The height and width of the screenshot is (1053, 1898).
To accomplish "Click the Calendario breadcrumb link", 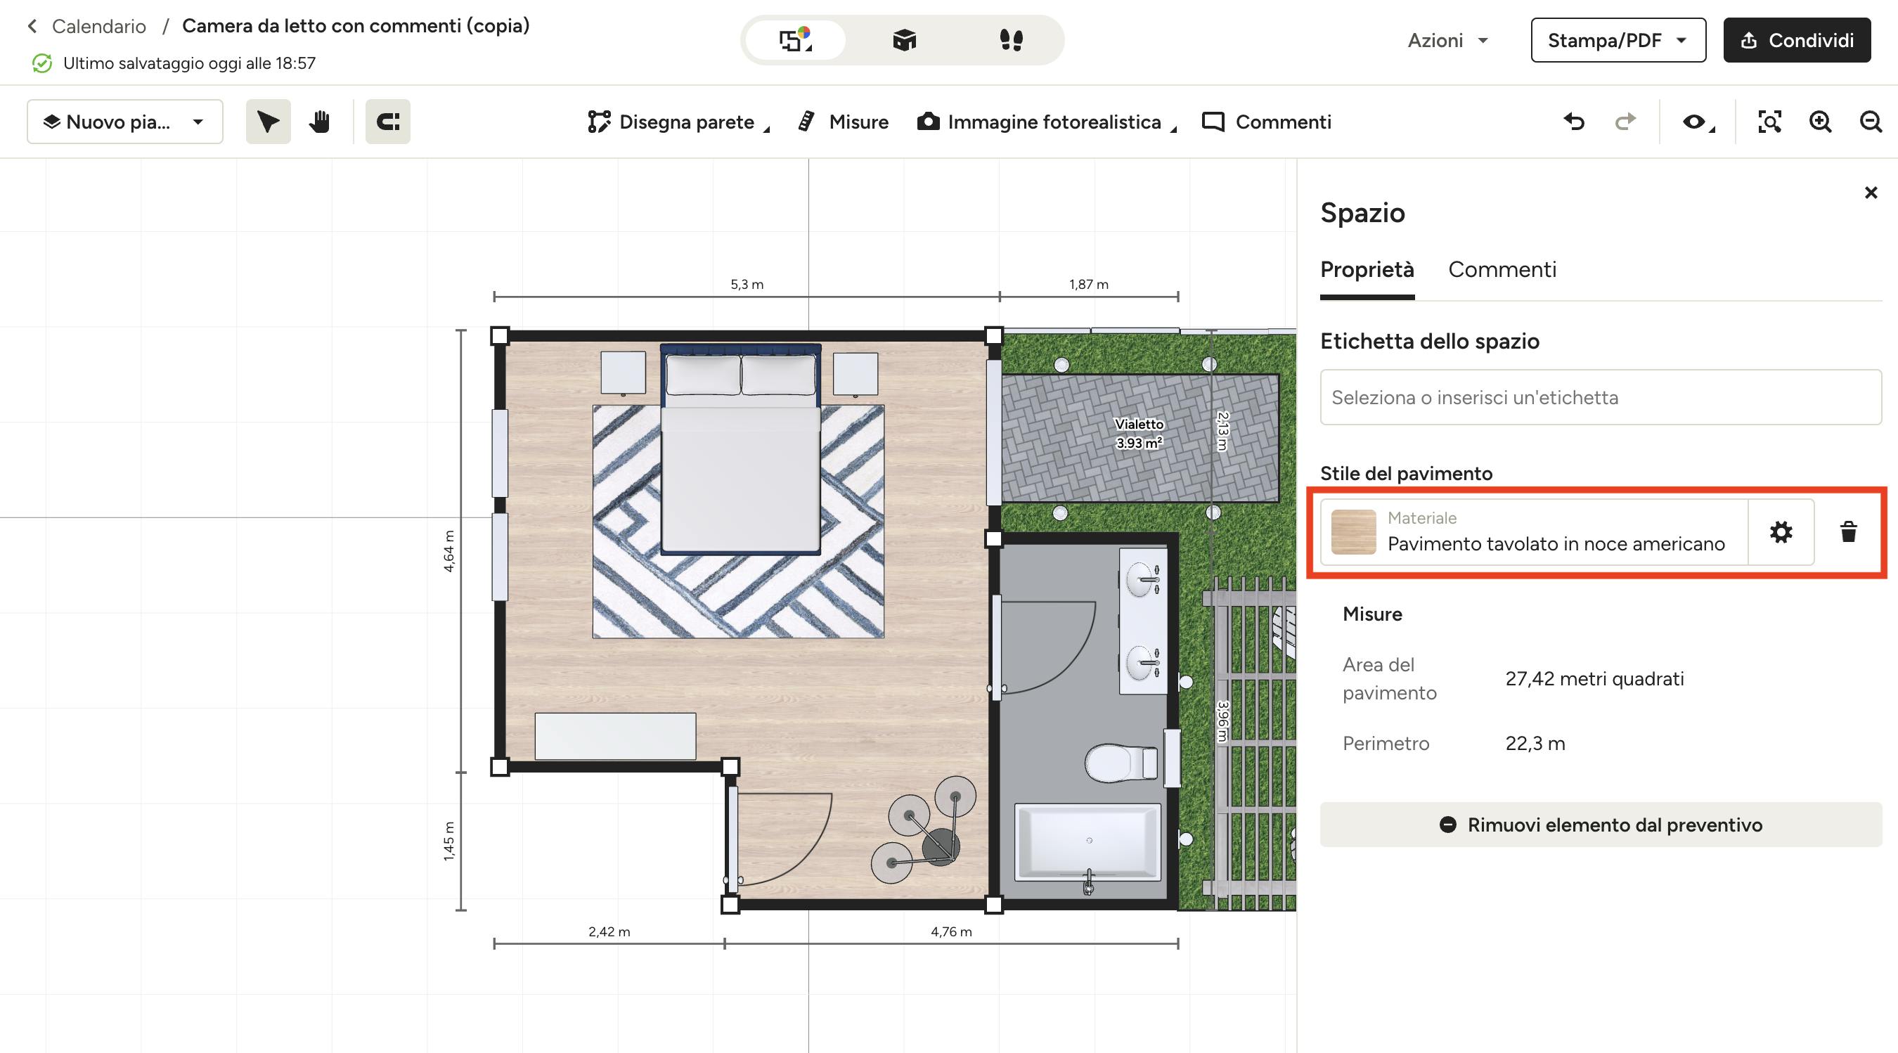I will click(98, 27).
